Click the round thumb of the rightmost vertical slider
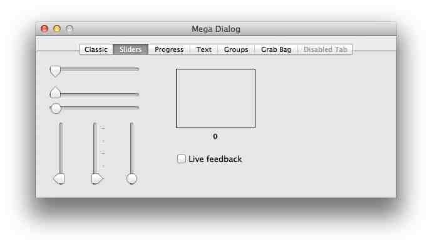The image size is (432, 247). (x=131, y=179)
